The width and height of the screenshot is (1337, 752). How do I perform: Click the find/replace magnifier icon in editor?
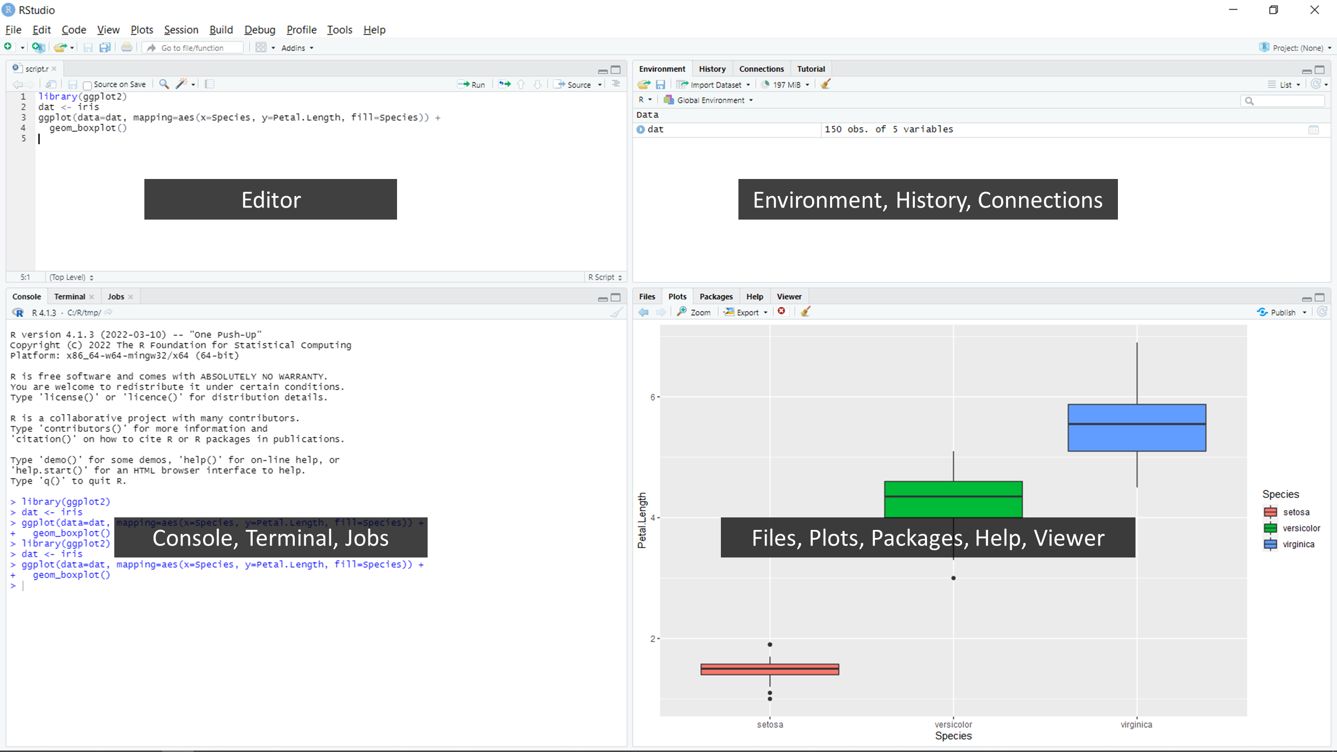pyautogui.click(x=164, y=84)
